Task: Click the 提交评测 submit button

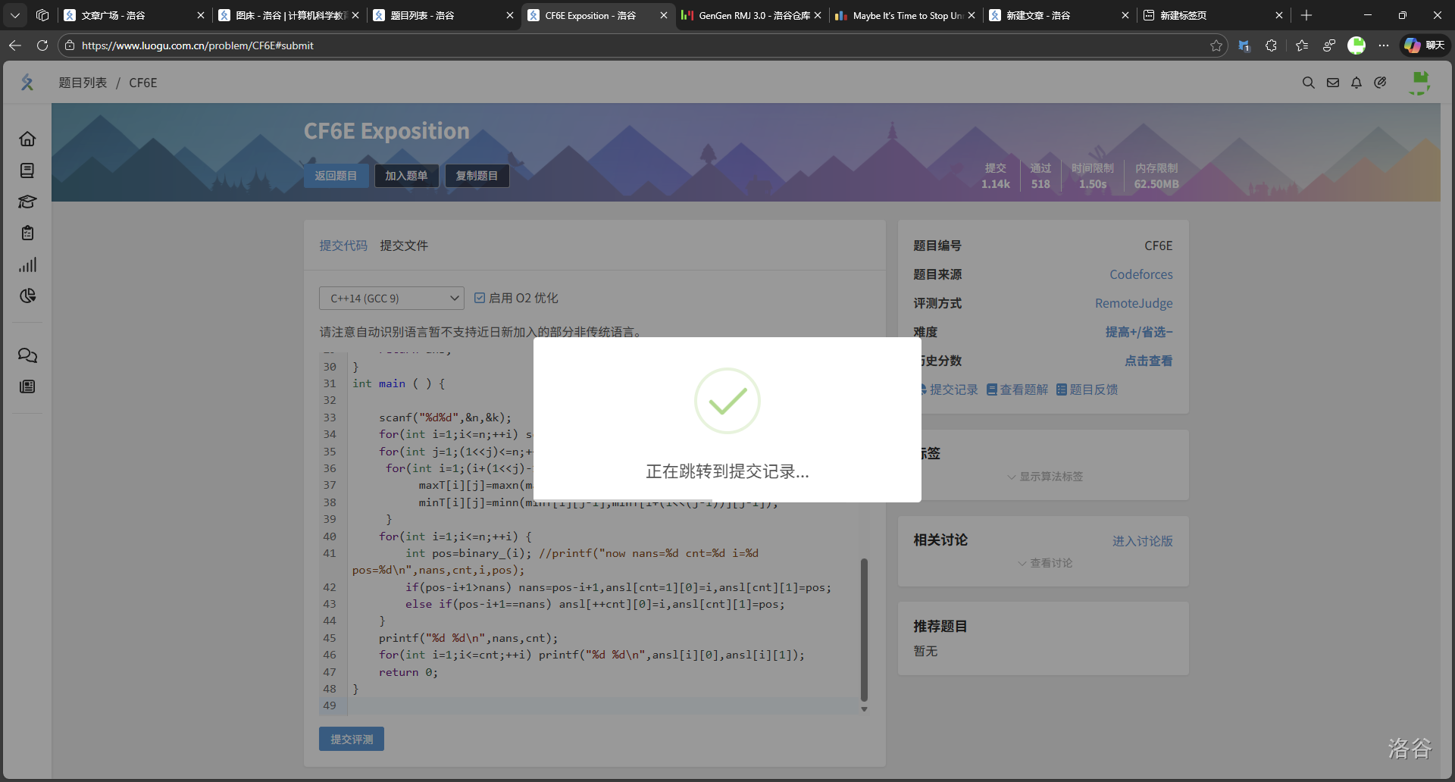Action: click(x=352, y=739)
